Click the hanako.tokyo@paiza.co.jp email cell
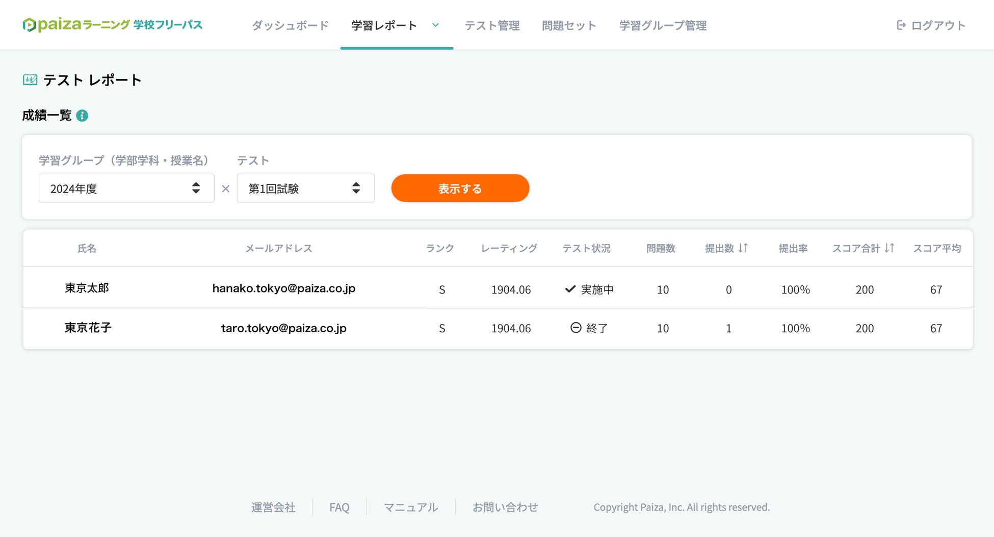Viewport: 994px width, 537px height. pyautogui.click(x=284, y=288)
